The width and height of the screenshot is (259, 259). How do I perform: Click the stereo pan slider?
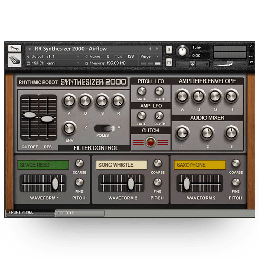[x=192, y=64]
